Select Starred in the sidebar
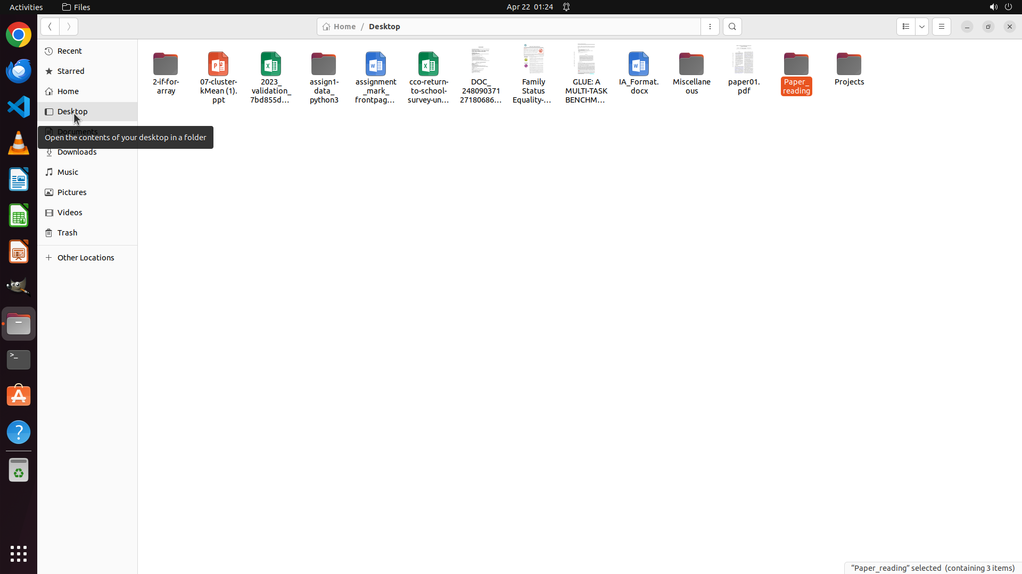 (71, 71)
